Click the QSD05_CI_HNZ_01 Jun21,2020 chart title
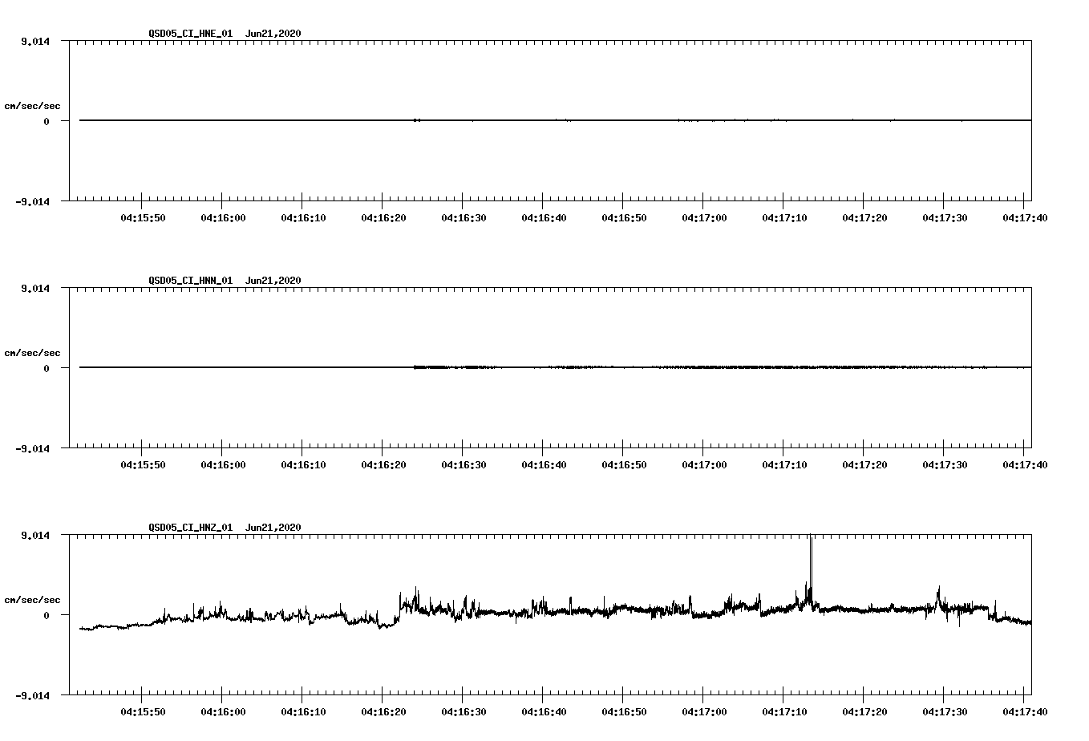This screenshot has width=1089, height=741. coord(225,528)
